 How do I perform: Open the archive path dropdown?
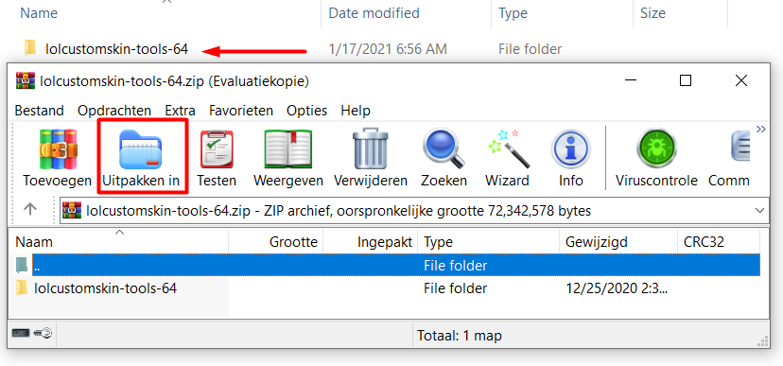760,211
